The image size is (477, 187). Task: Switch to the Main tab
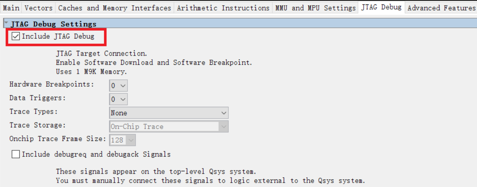click(x=11, y=8)
